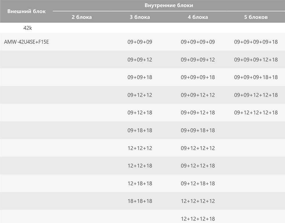Select the 09+18+18 three-unit cell

click(140, 130)
